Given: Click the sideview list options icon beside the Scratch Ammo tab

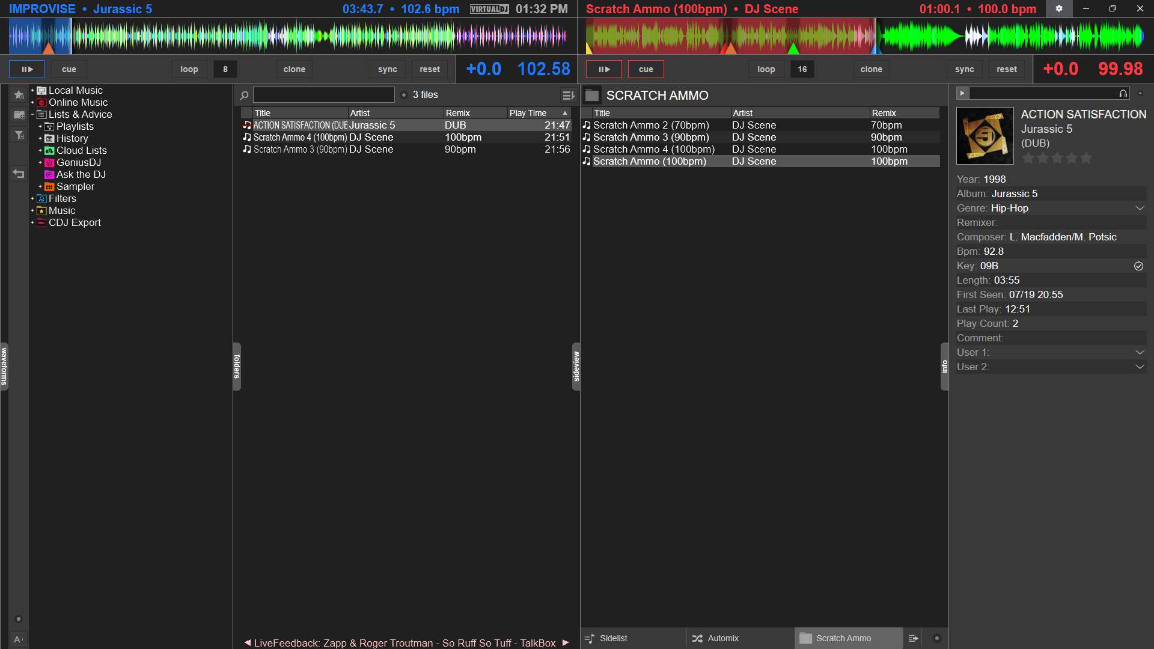Looking at the screenshot, I should tap(913, 638).
